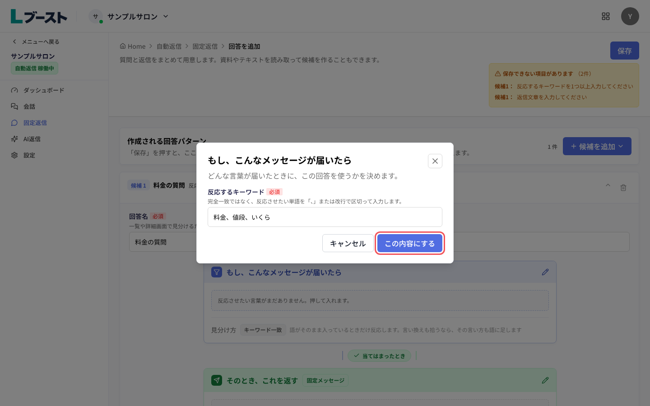Click the empty keyword placeholder box
Image resolution: width=650 pixels, height=406 pixels.
380,300
